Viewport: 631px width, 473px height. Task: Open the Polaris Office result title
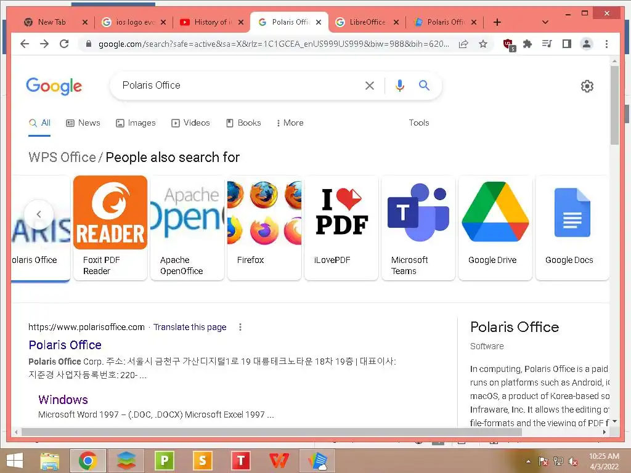[x=65, y=345]
